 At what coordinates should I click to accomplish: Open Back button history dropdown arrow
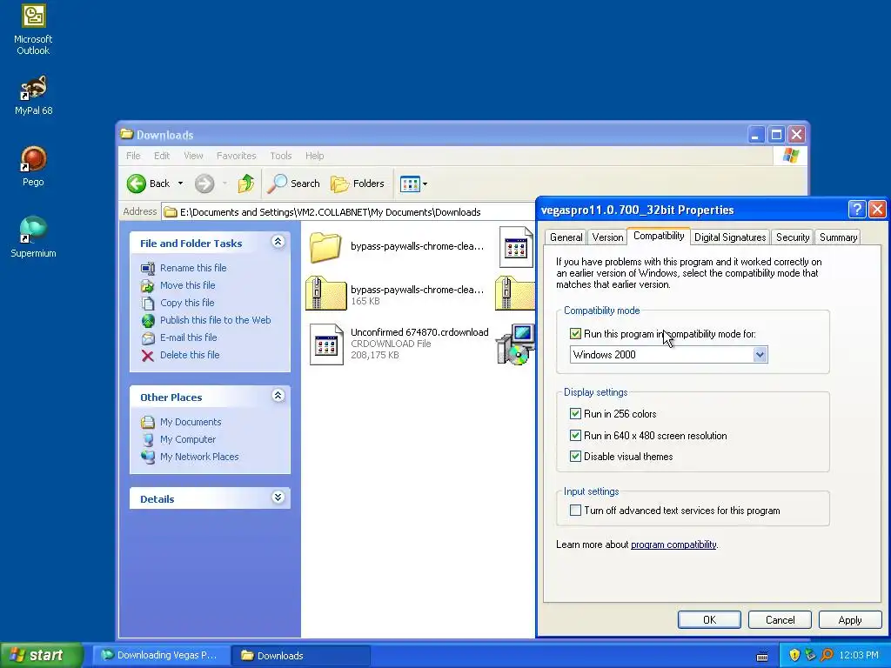[x=180, y=184]
